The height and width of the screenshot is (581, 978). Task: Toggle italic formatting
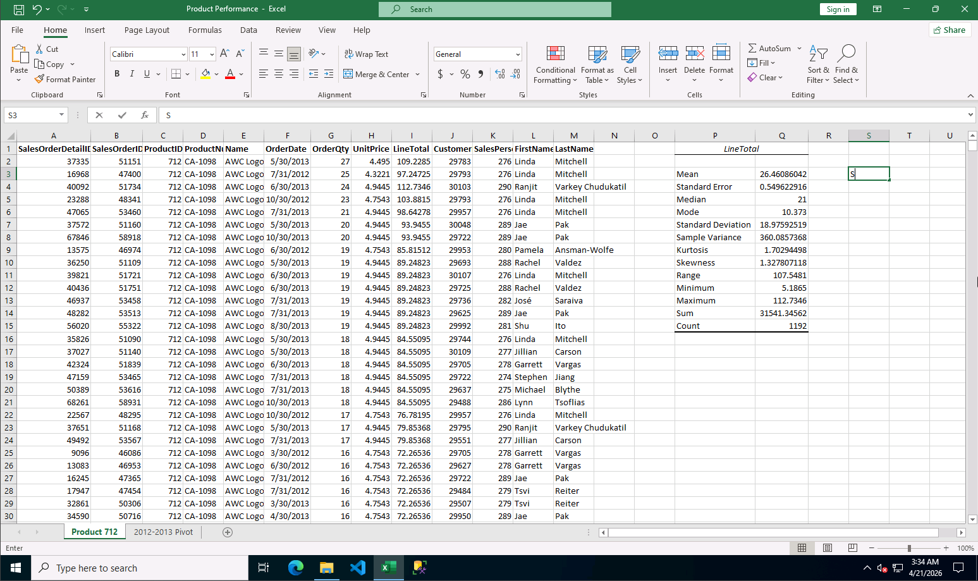pyautogui.click(x=131, y=73)
